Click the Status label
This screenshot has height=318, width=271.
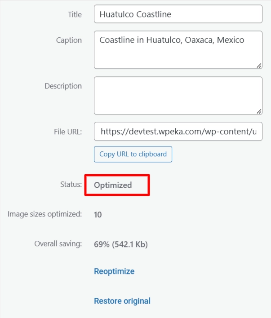[71, 185]
